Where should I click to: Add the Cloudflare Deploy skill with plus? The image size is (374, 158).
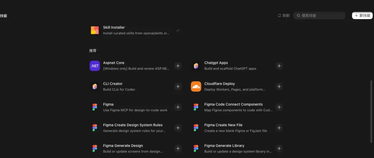pyautogui.click(x=279, y=86)
